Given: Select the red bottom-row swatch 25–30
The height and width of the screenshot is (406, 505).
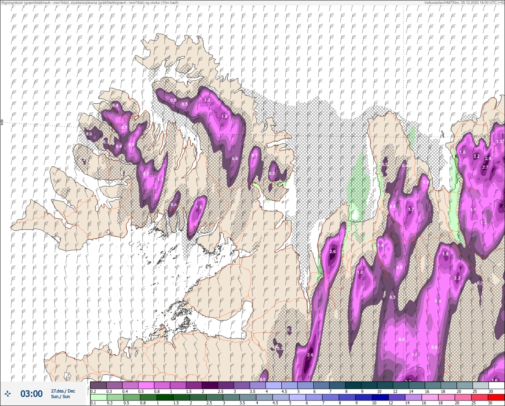Looking at the screenshot, I should [x=481, y=397].
